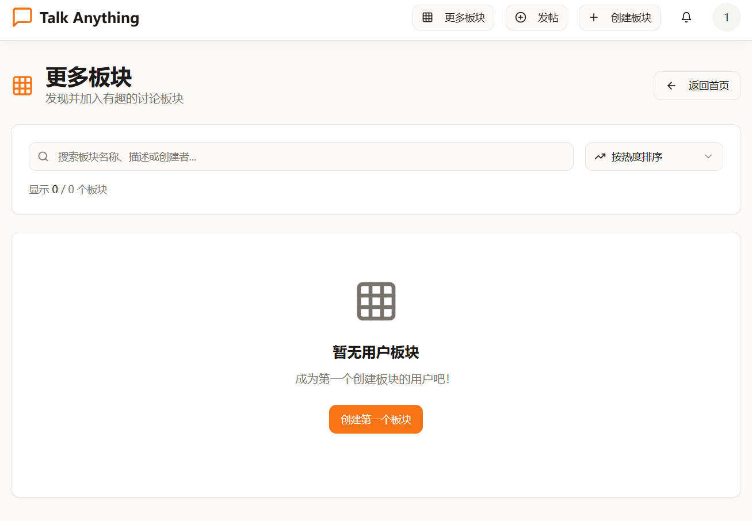This screenshot has height=521, width=752.
Task: Open the user avatar menu labeled 1
Action: point(726,17)
